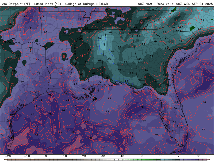Image resolution: width=214 pixels, height=161 pixels.
Task: Click the -10 label on the color scale
Action: (27, 156)
